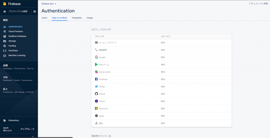
Task: Select the Twitter provider label
Action: tap(102, 87)
